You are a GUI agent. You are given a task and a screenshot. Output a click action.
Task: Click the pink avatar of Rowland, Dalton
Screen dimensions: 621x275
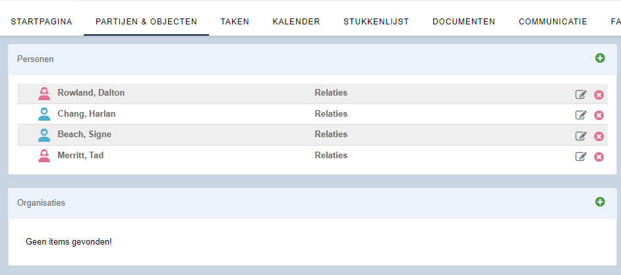(x=44, y=94)
